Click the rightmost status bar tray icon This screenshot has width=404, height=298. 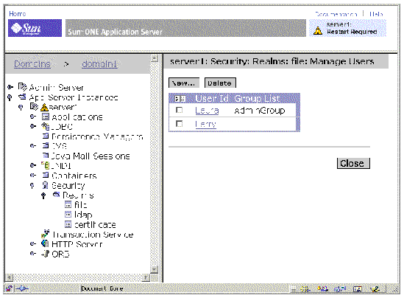[x=375, y=289]
